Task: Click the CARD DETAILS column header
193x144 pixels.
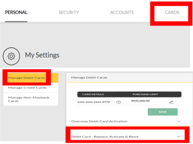Action: click(x=93, y=94)
